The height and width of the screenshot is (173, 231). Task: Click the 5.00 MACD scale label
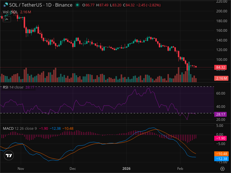click(x=220, y=126)
